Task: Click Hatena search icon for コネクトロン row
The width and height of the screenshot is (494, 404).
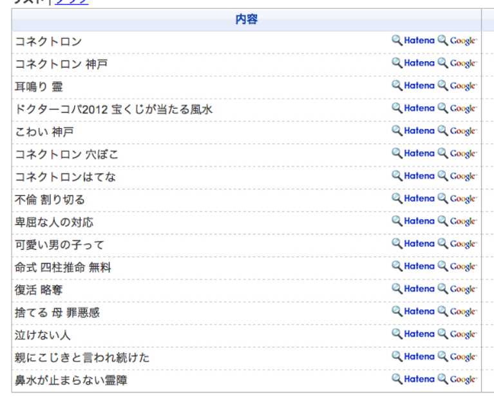Action: (413, 41)
